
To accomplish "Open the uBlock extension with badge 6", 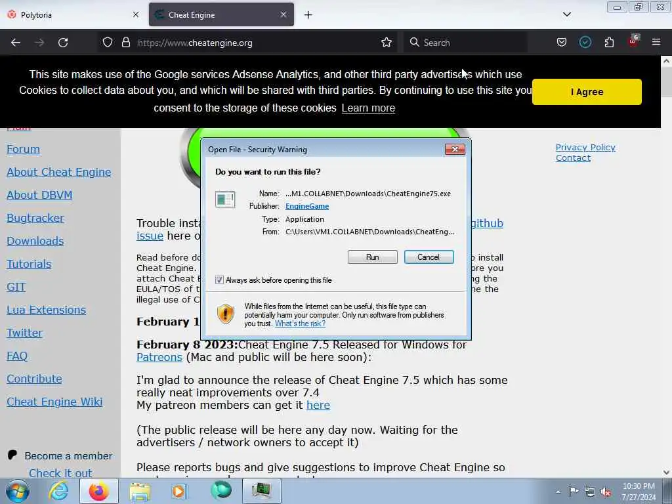I will (x=633, y=41).
